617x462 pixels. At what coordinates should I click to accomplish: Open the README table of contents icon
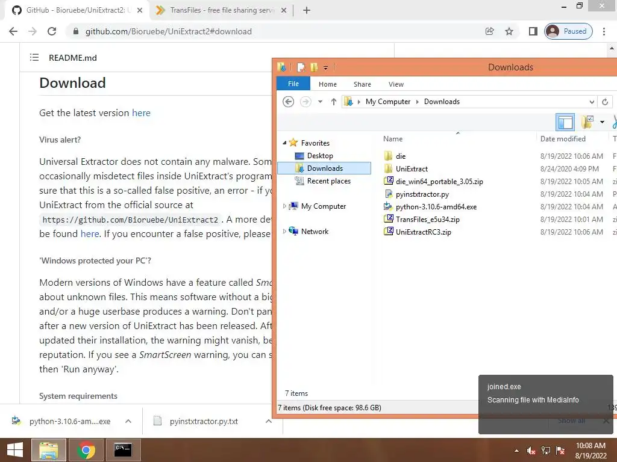tap(34, 57)
